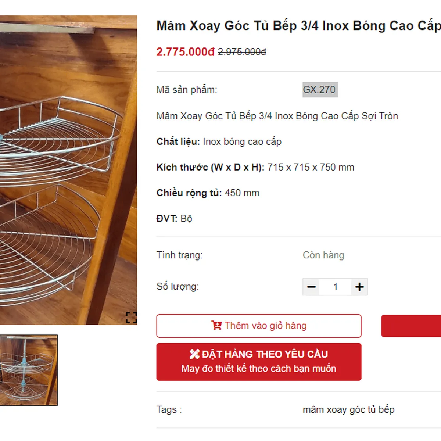Click the product title heading
Screen dimensions: 441x441
(x=298, y=26)
